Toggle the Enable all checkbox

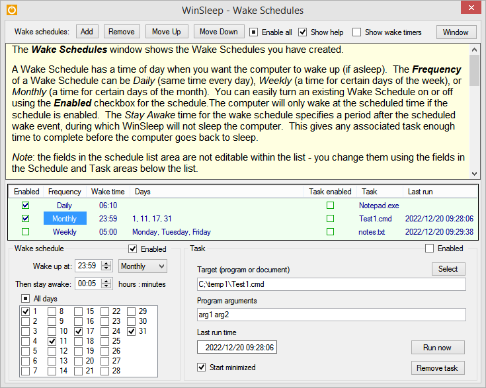pos(253,32)
